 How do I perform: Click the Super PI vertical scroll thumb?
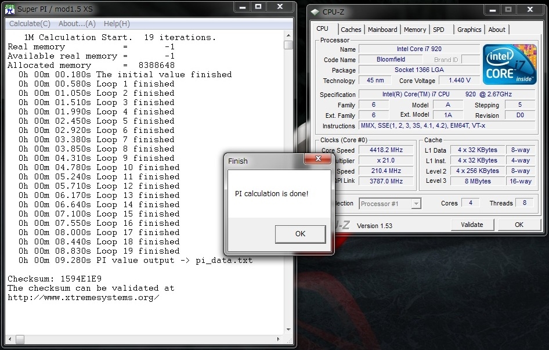(288, 45)
